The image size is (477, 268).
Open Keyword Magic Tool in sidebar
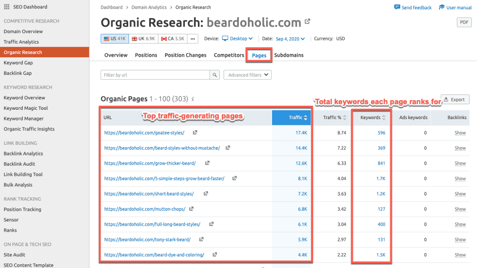26,108
